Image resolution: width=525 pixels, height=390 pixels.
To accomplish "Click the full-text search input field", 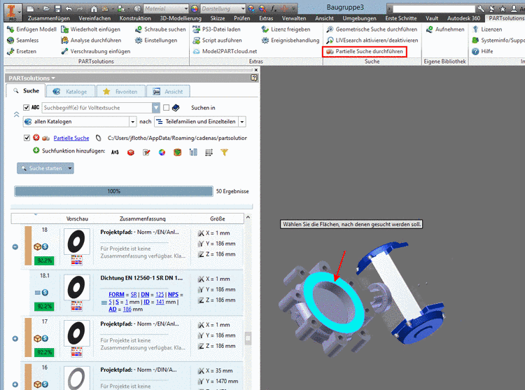I will 97,107.
